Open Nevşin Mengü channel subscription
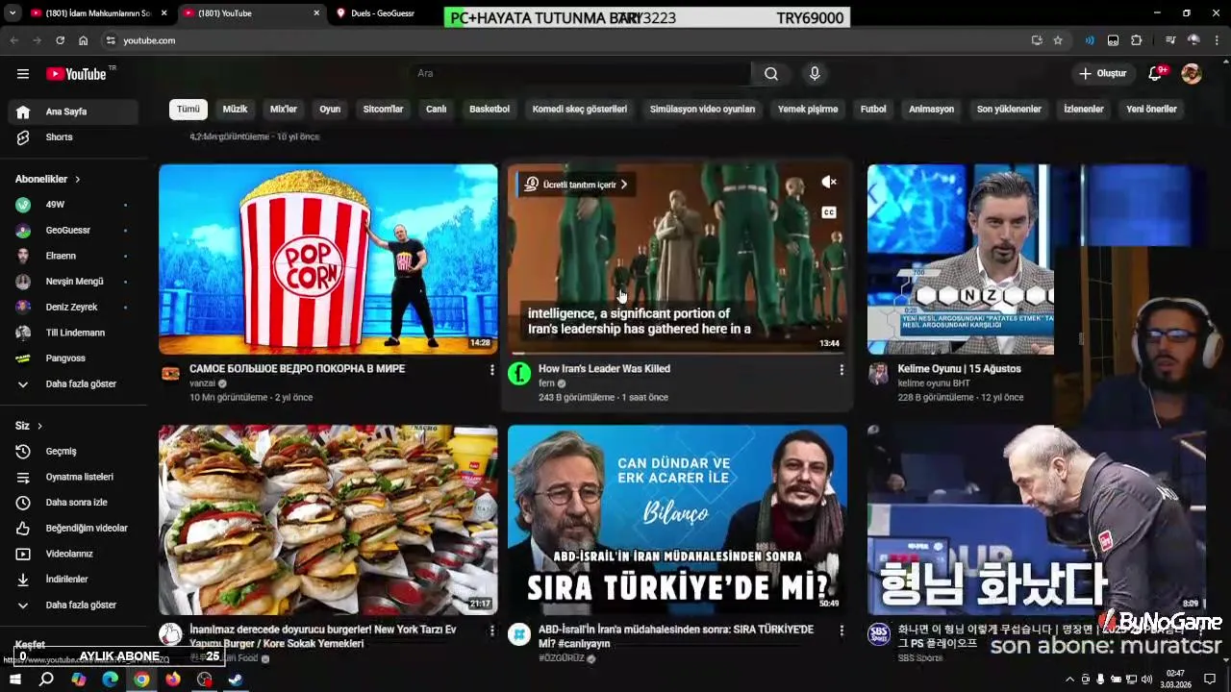Screen dimensions: 1231x692 75,282
